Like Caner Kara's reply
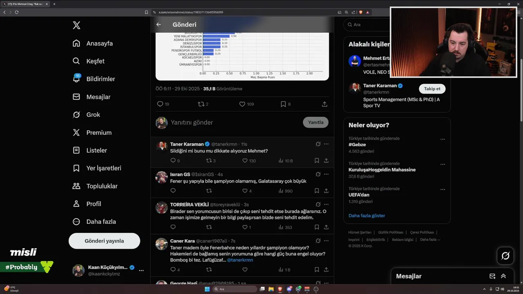The width and height of the screenshot is (523, 294). coord(245,269)
